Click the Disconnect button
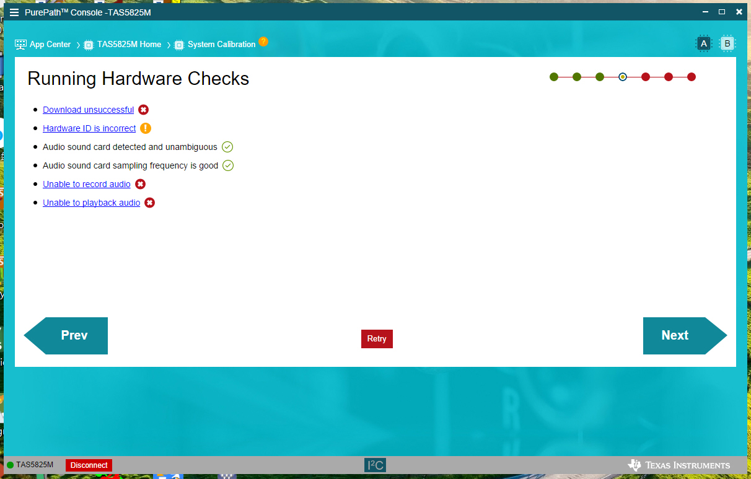This screenshot has height=479, width=751. [x=89, y=465]
